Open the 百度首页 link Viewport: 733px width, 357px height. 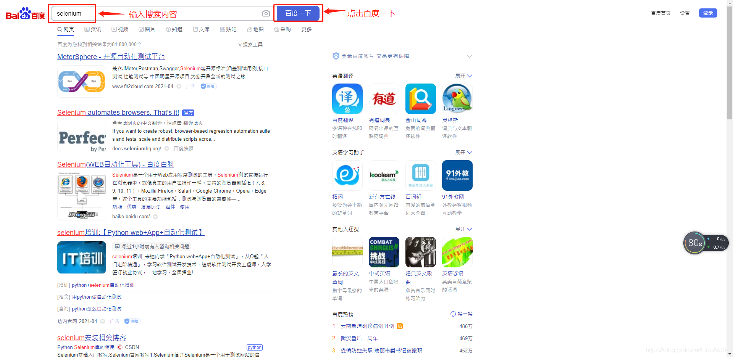click(x=661, y=13)
